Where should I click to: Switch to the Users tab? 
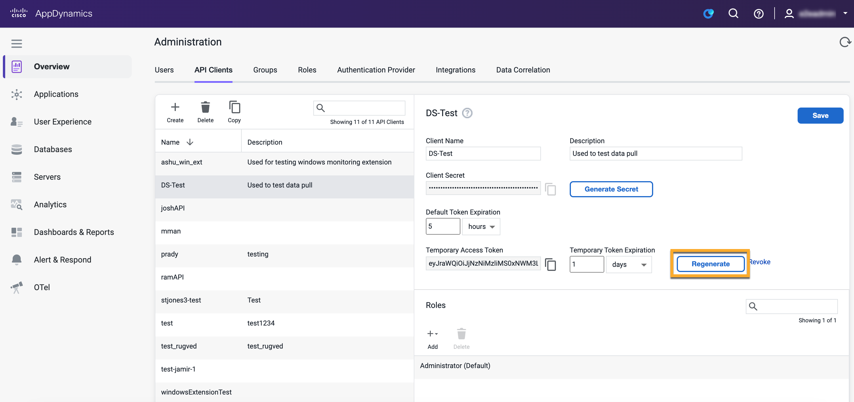coord(164,70)
